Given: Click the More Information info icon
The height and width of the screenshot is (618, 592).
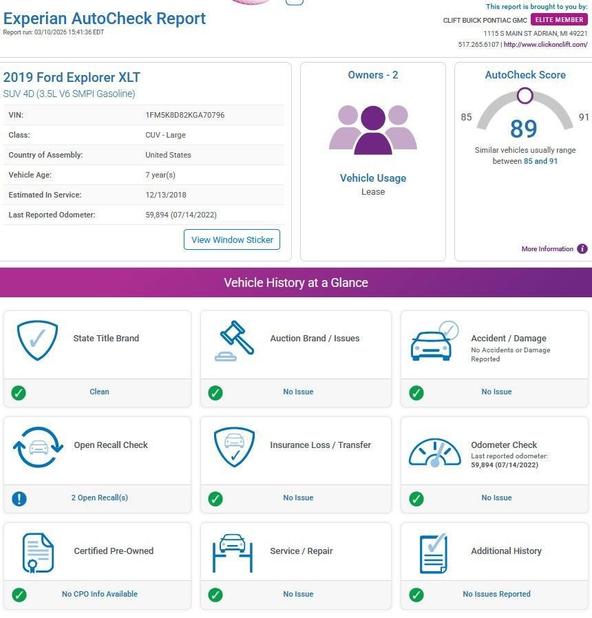Looking at the screenshot, I should (582, 249).
